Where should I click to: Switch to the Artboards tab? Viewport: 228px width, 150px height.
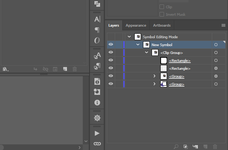pos(162,25)
